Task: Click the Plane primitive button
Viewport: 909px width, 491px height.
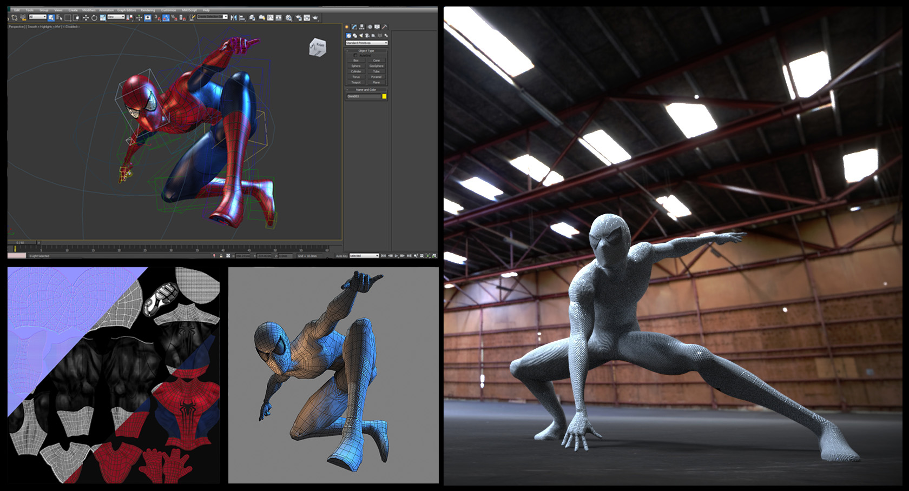Action: (377, 82)
